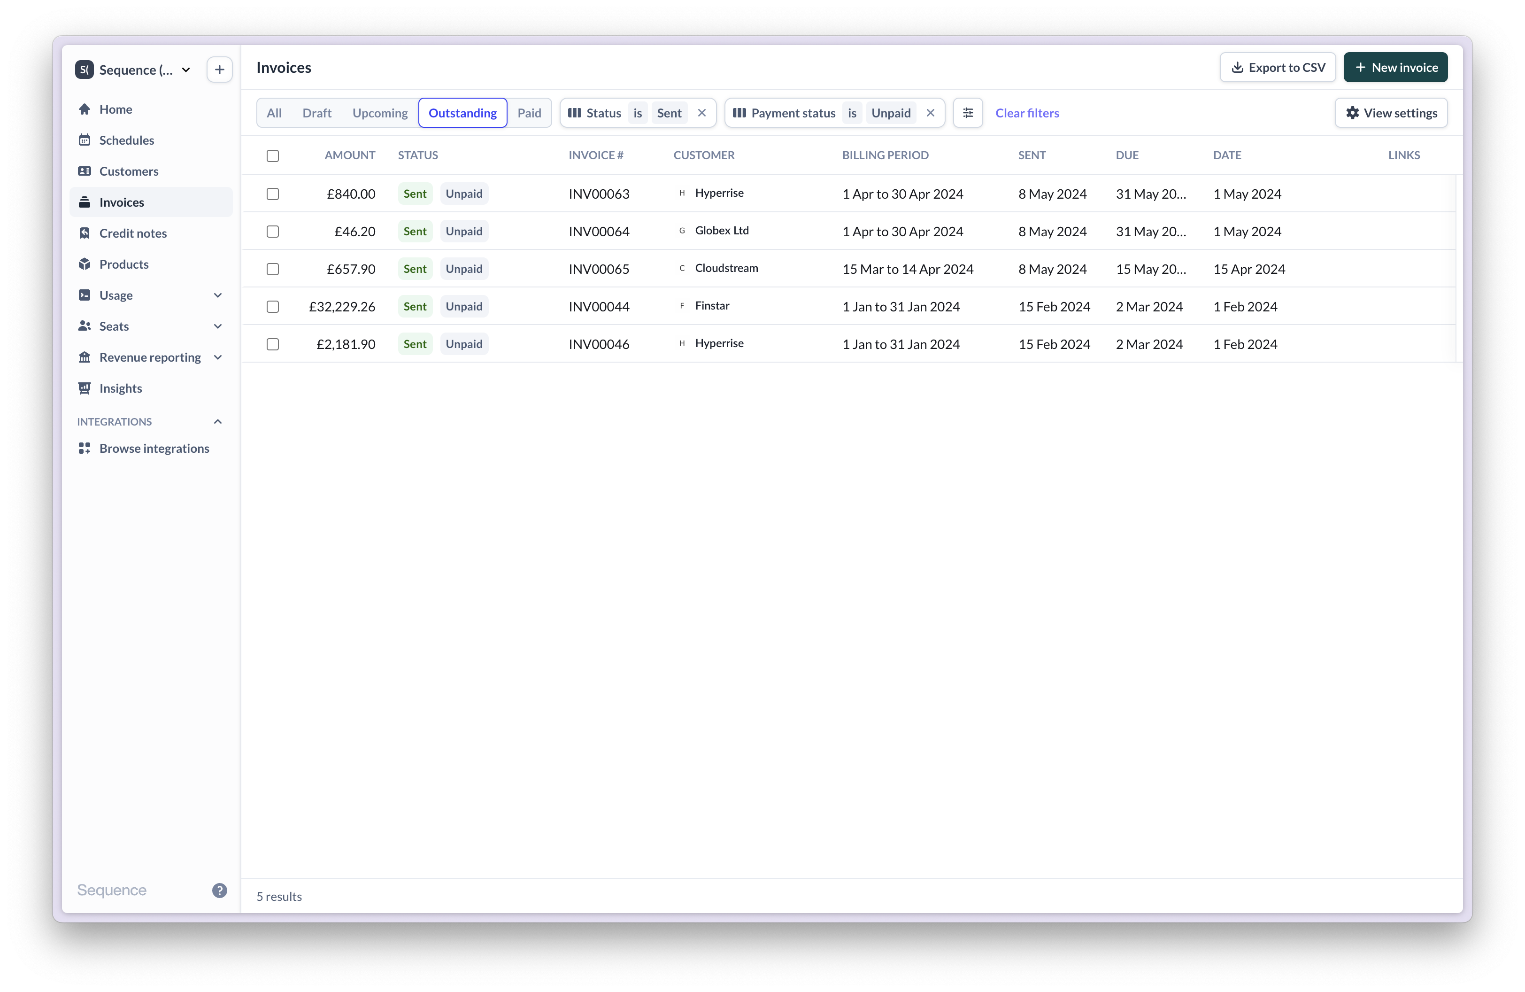Click the BILLING PERIOD column header
1525x992 pixels.
pyautogui.click(x=885, y=155)
